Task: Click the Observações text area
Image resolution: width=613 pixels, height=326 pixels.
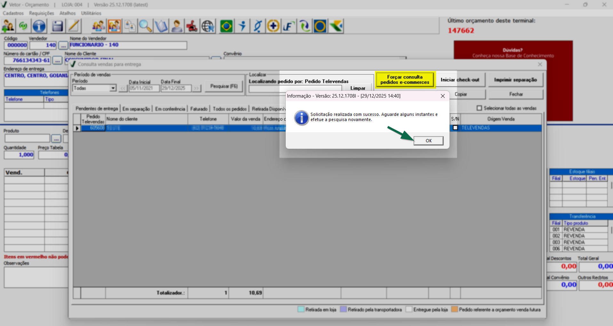Action: click(36, 277)
